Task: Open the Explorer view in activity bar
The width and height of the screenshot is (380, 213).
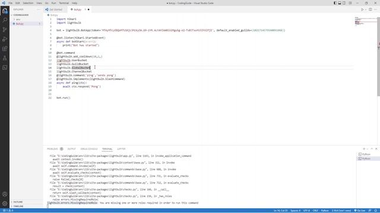Action: point(5,11)
